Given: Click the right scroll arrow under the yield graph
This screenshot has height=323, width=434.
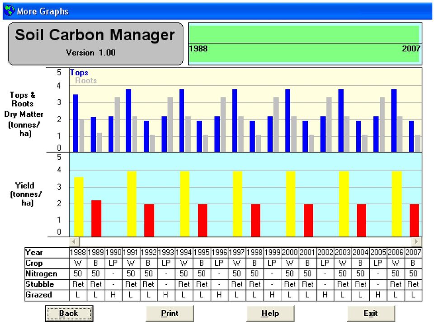Looking at the screenshot, I should point(416,241).
